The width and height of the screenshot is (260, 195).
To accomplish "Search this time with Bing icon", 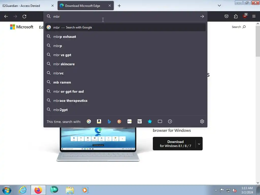I will pyautogui.click(x=109, y=121).
